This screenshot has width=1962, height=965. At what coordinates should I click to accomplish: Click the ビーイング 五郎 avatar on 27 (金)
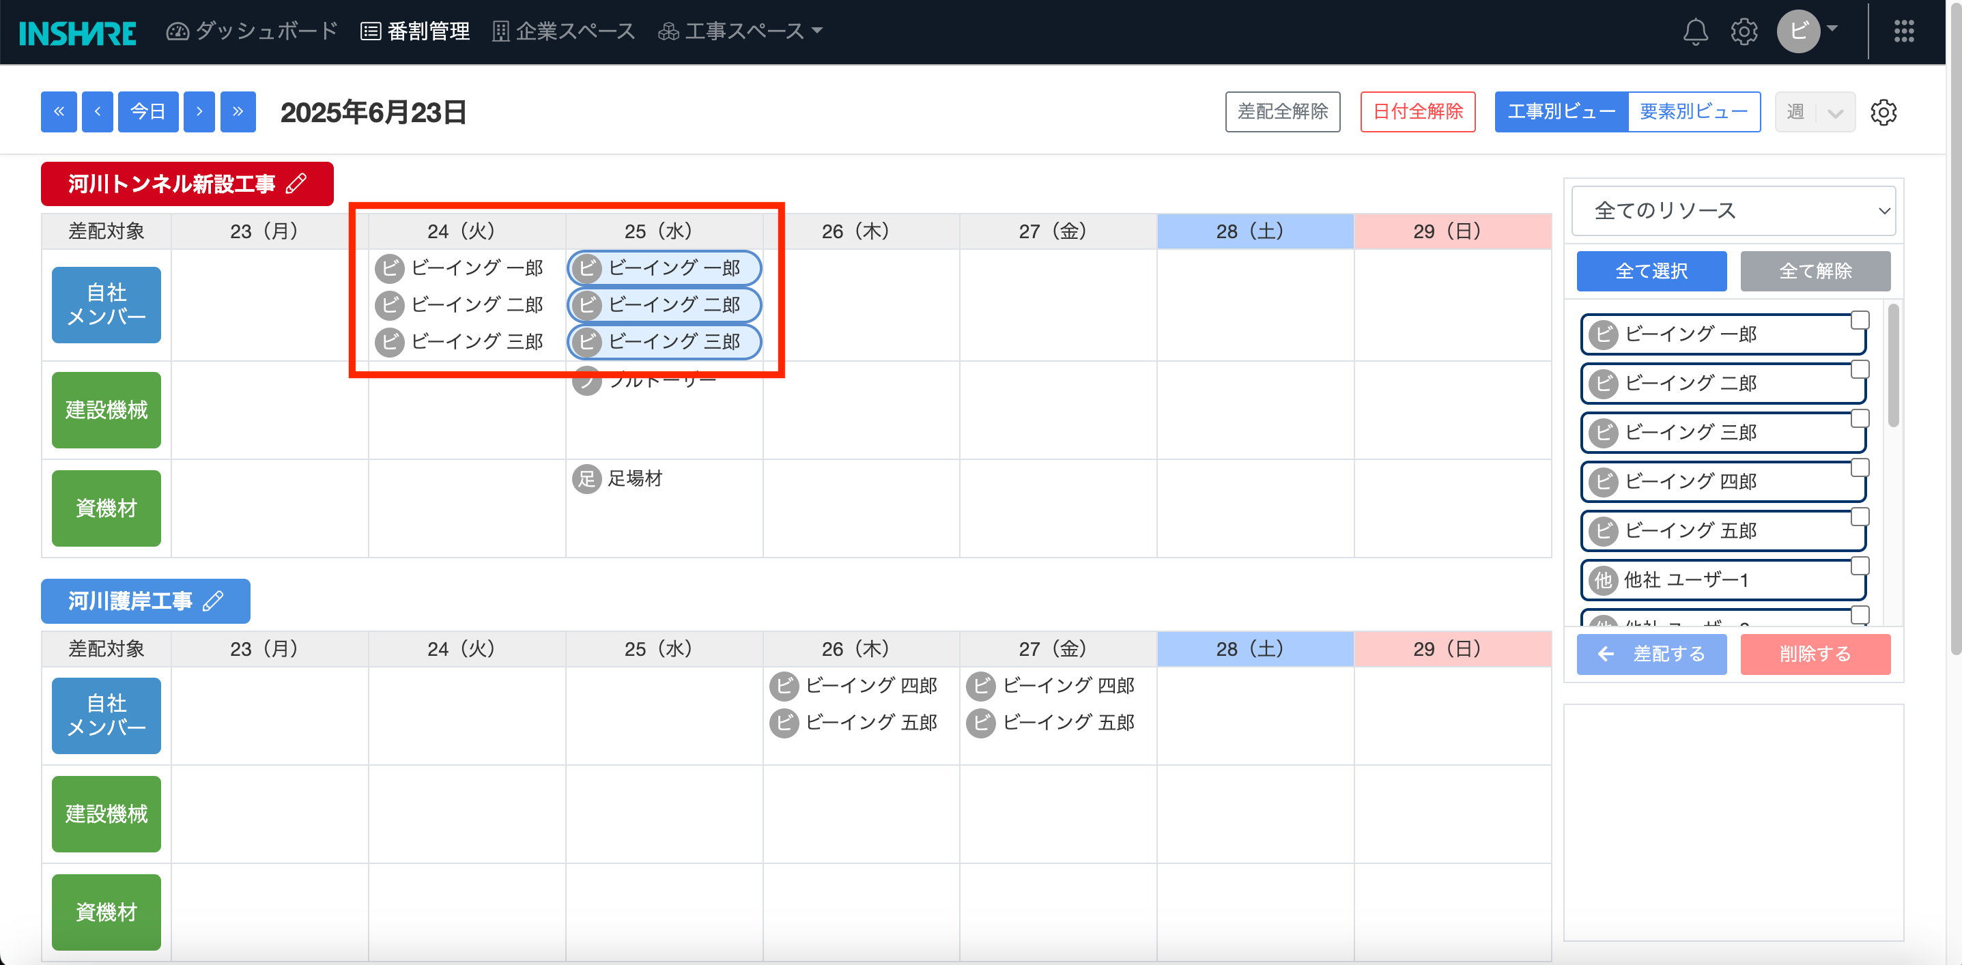(981, 722)
